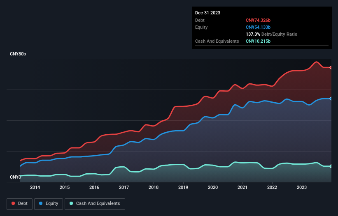Click the 2015 x-axis label
338x216 pixels.
click(x=65, y=187)
